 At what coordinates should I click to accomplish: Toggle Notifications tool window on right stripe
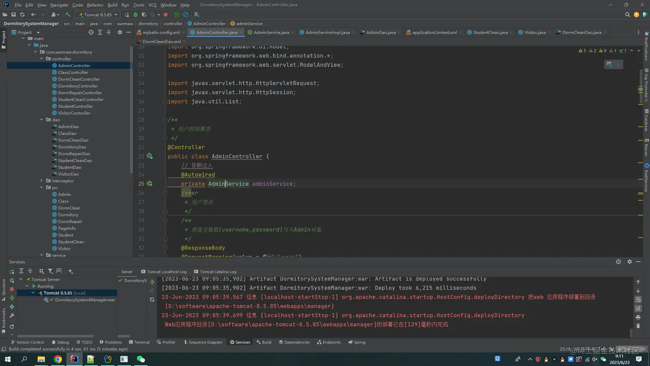(646, 46)
